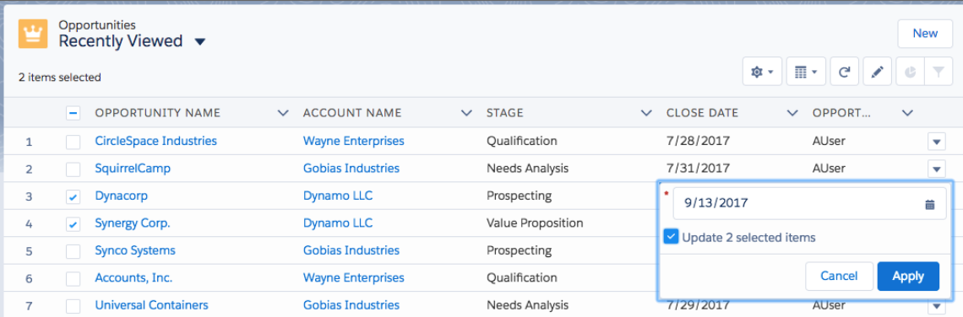Click the 2 items selected text

pyautogui.click(x=60, y=78)
